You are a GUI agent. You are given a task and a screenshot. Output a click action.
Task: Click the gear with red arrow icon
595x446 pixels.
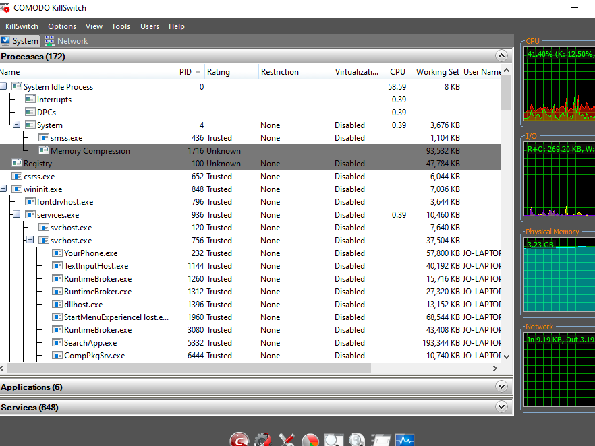tap(263, 439)
